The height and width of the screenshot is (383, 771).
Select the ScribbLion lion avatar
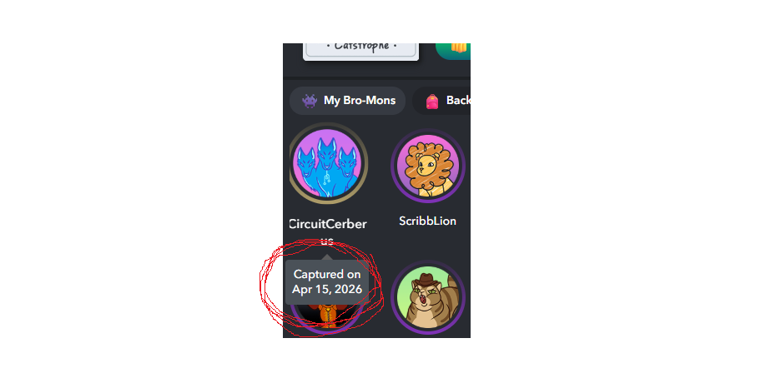pyautogui.click(x=428, y=165)
